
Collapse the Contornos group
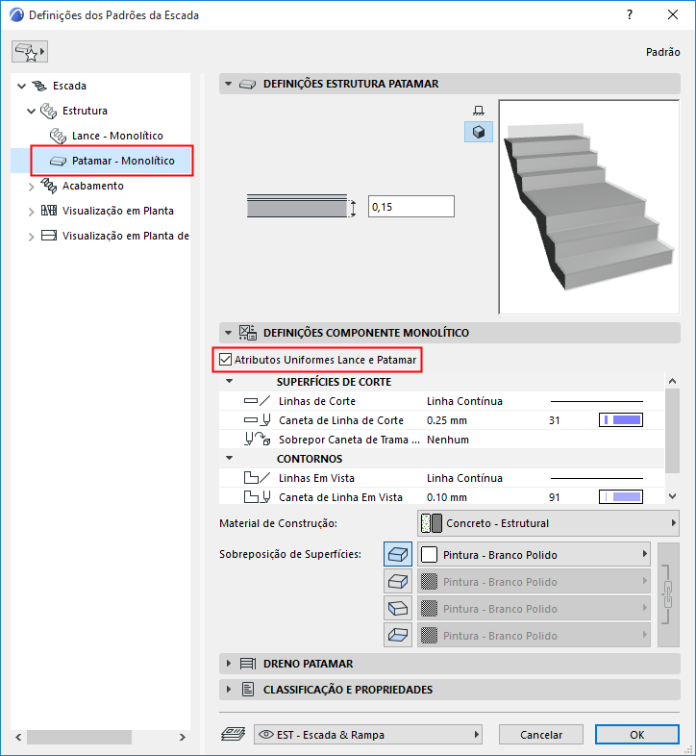pos(230,458)
